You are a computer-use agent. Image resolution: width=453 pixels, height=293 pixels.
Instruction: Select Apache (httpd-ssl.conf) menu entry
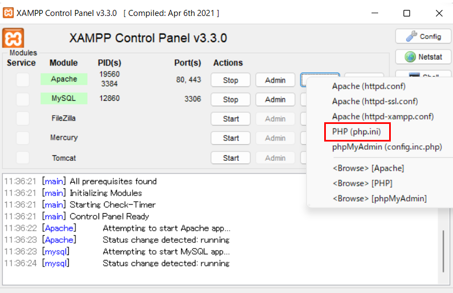(375, 101)
